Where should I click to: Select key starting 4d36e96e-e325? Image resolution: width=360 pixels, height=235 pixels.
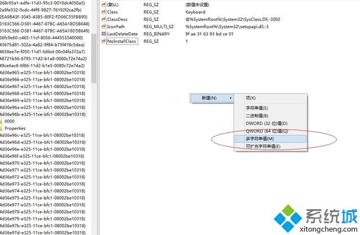pos(43,149)
